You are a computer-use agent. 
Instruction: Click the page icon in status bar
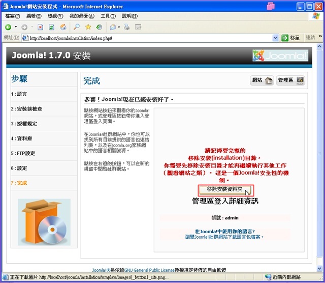6,277
